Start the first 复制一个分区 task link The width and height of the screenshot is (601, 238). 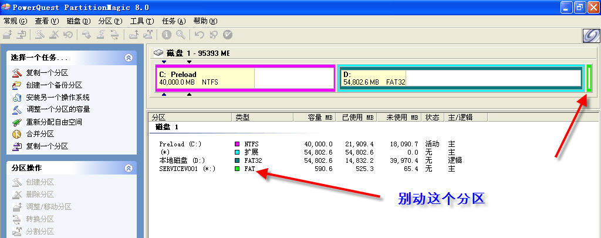click(47, 72)
